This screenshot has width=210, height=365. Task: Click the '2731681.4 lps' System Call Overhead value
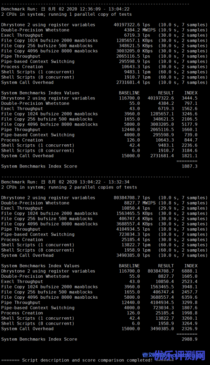pos(133,82)
